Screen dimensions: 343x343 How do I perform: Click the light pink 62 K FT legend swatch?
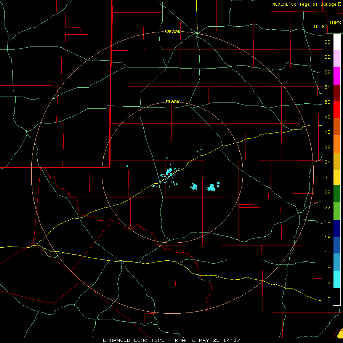[x=337, y=58]
